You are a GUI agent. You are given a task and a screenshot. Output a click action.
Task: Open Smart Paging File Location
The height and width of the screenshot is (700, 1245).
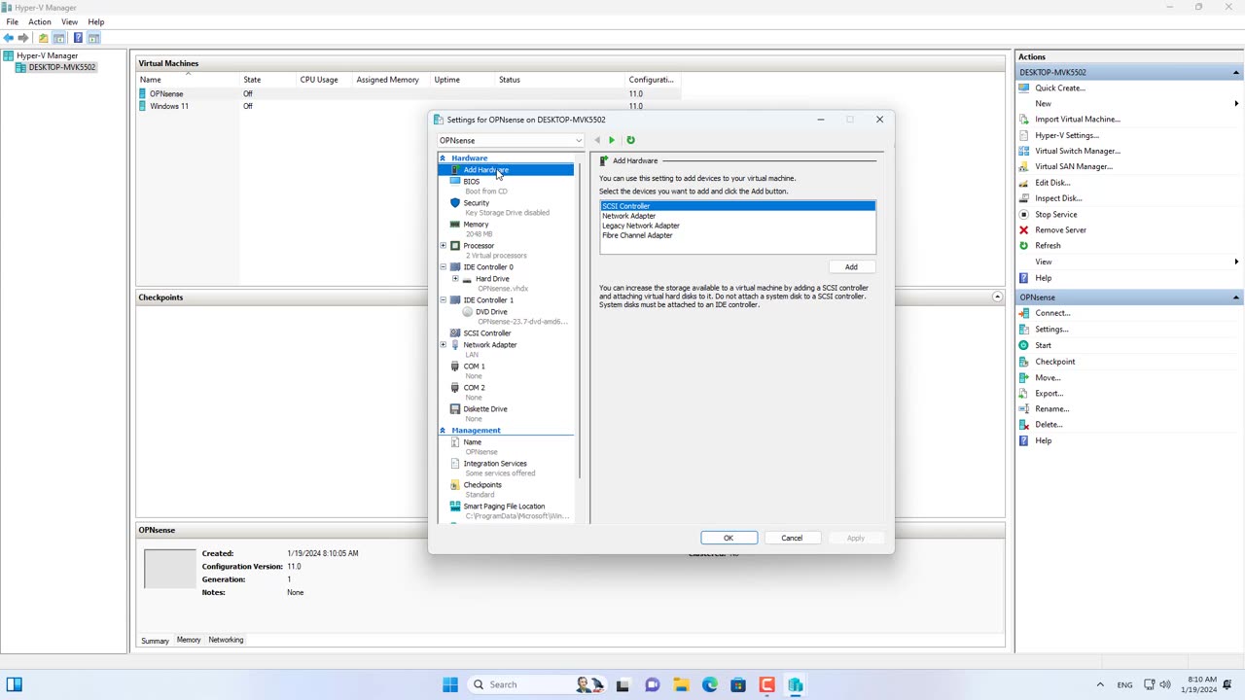click(x=504, y=507)
